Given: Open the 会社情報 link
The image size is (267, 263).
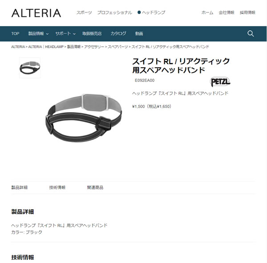Looking at the screenshot, I should 227,12.
